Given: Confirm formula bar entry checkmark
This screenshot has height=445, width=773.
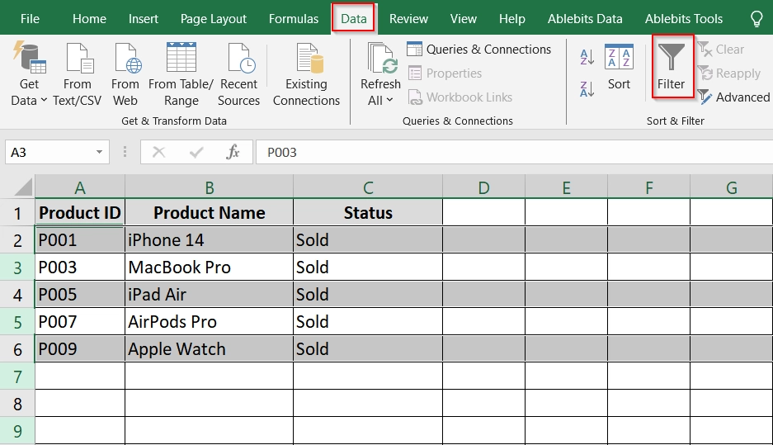Looking at the screenshot, I should [196, 152].
